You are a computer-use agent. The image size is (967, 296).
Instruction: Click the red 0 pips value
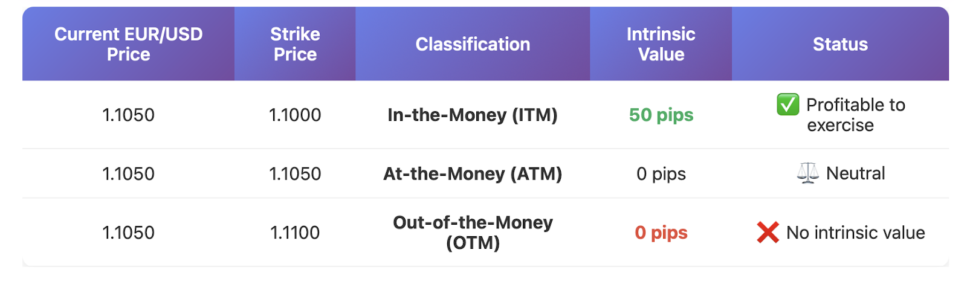click(661, 233)
